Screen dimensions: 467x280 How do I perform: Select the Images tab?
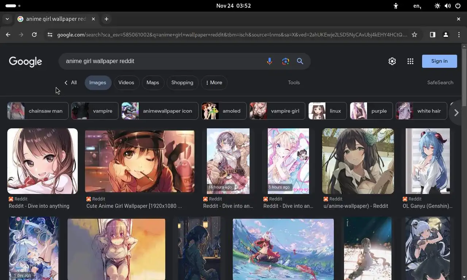coord(98,83)
